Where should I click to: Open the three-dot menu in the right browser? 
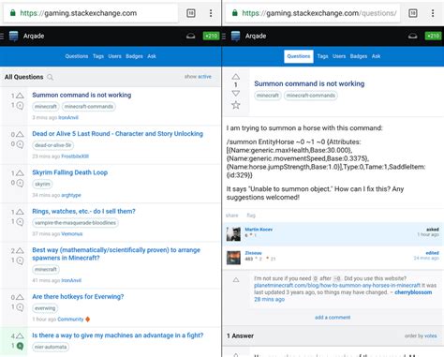tap(433, 13)
